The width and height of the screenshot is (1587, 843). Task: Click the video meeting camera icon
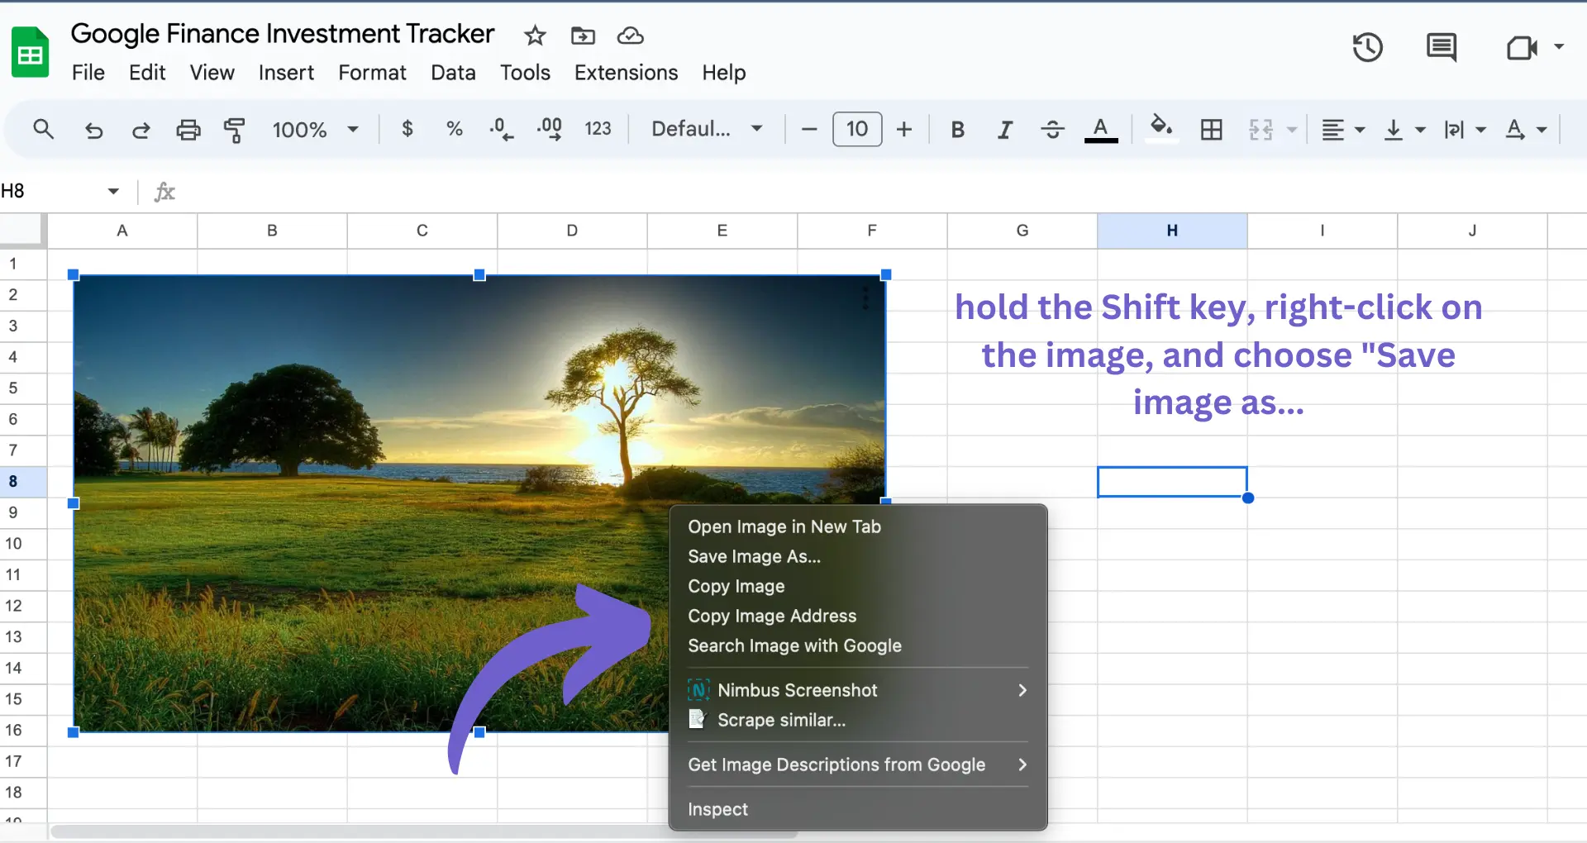[1521, 47]
